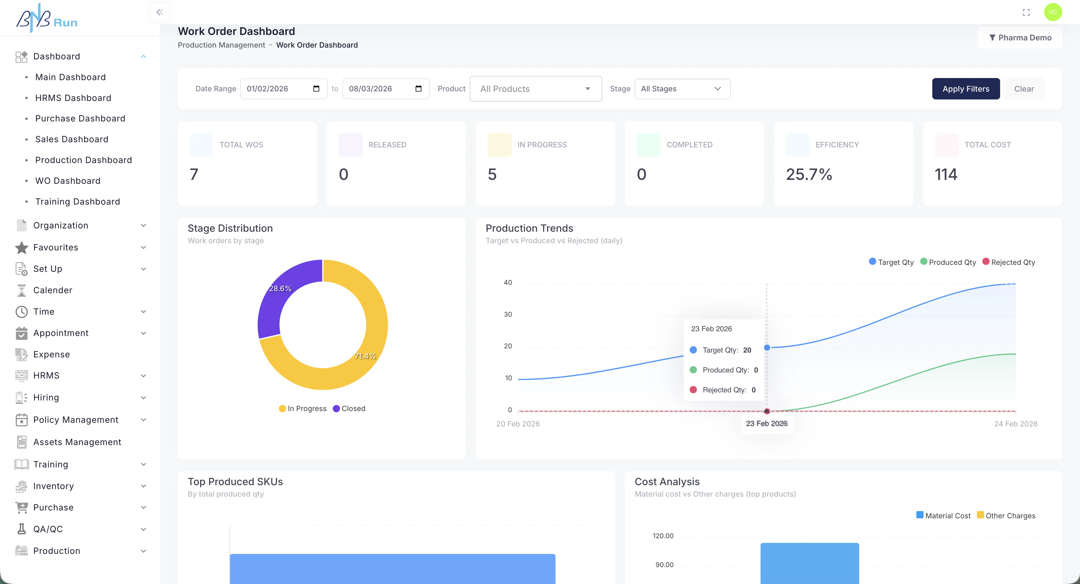Click the Apply Filters button
The width and height of the screenshot is (1080, 584).
point(965,89)
